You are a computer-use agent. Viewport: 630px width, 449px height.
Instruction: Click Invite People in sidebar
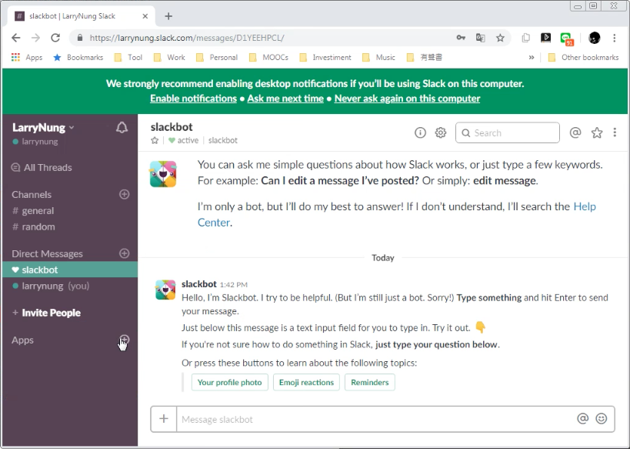pos(46,313)
